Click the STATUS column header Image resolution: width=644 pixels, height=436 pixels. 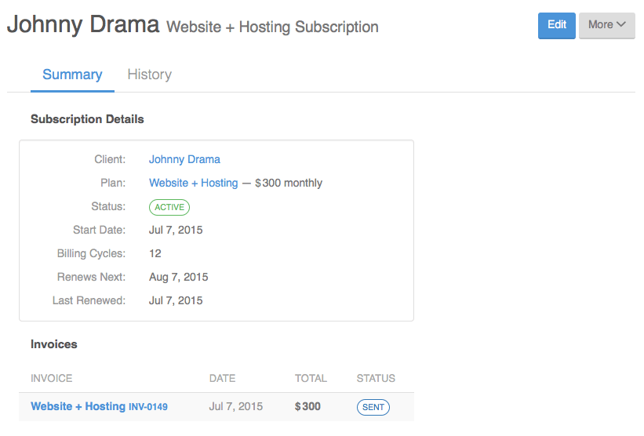click(376, 378)
